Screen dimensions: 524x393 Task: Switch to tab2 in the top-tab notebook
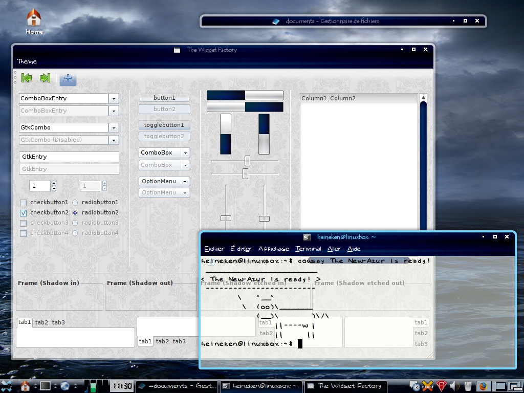[41, 323]
